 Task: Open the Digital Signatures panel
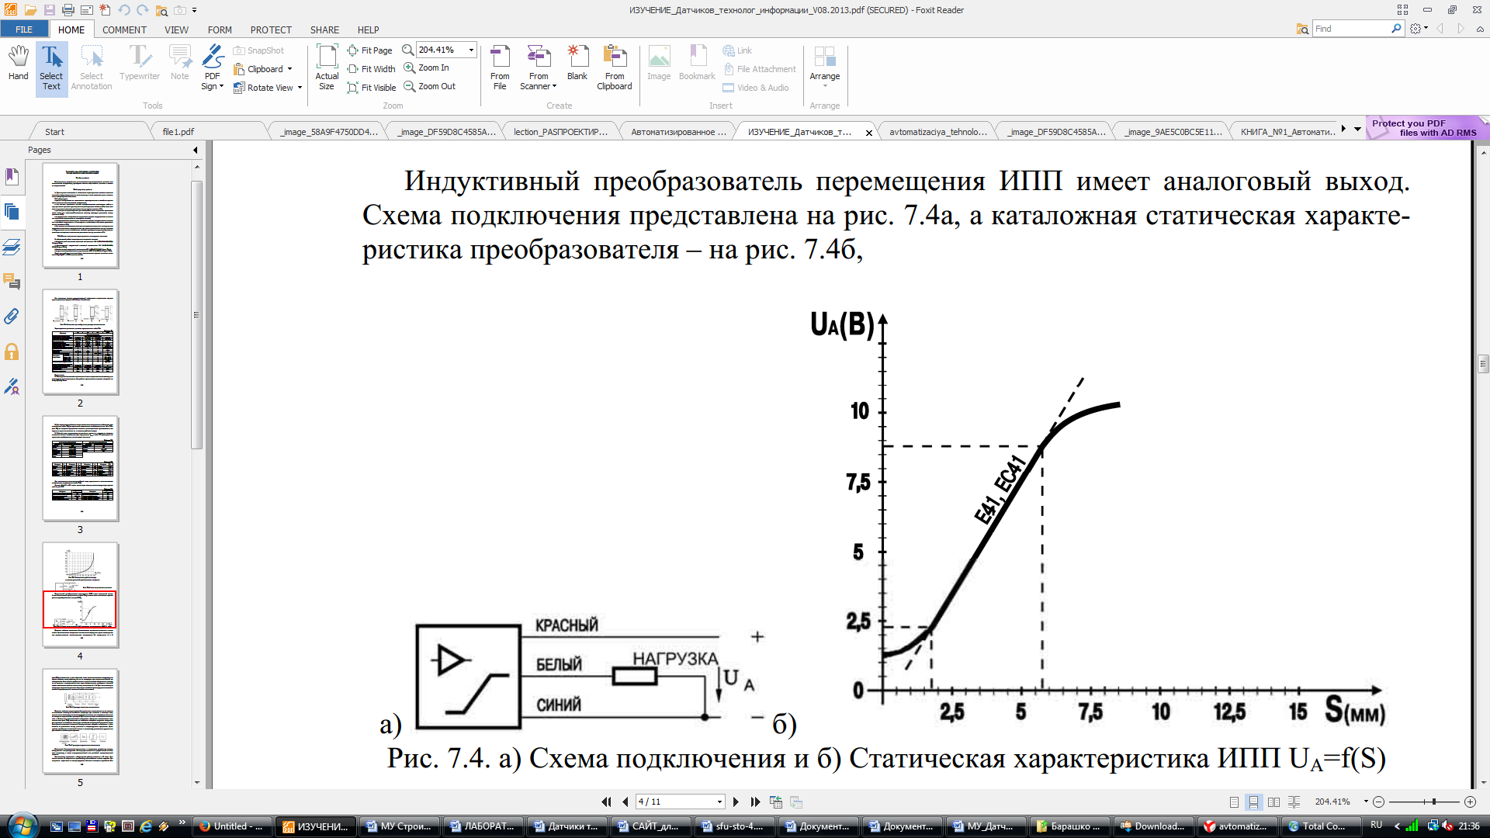point(12,386)
